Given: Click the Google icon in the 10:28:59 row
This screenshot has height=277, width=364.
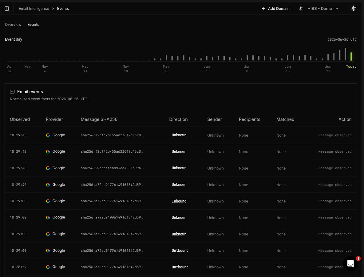Looking at the screenshot, I should click(48, 267).
